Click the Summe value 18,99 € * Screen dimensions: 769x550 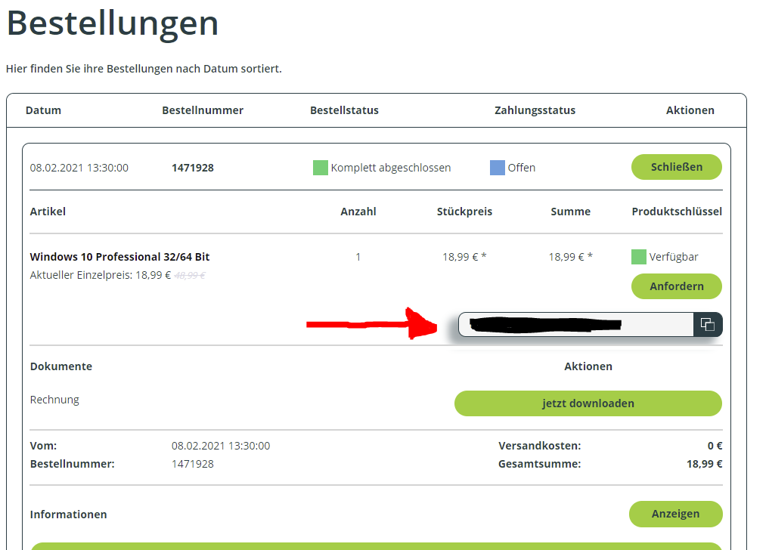click(570, 257)
